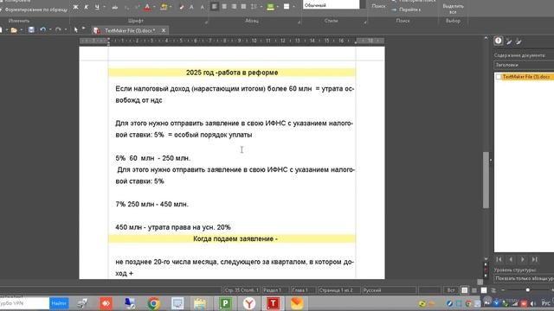Click the heading '2025 год -работа в реформе'
Viewport: 554px width, 311px height.
(x=232, y=73)
